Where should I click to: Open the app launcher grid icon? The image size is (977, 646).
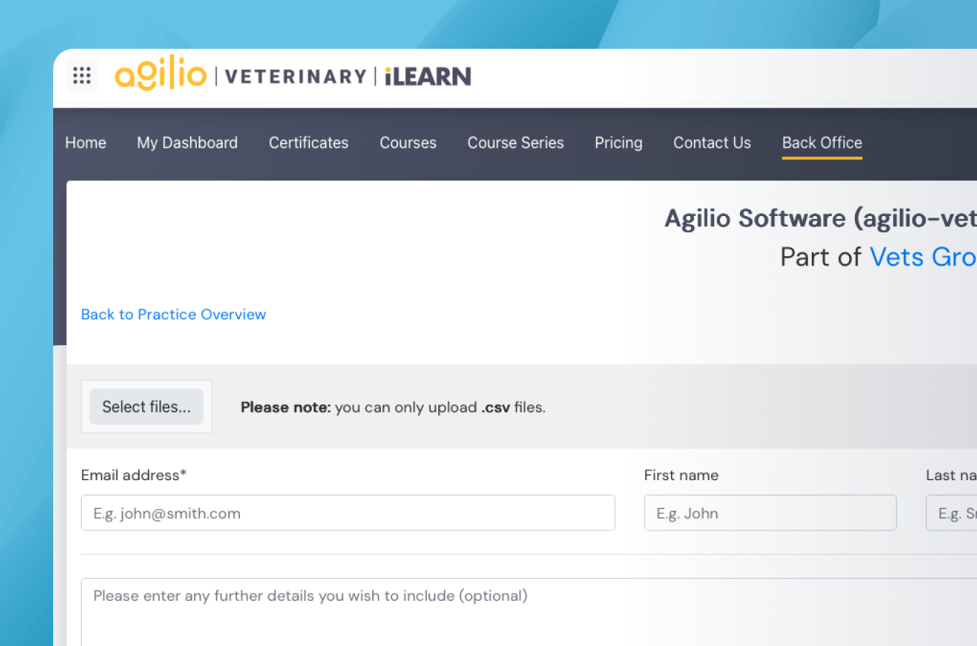coord(82,75)
